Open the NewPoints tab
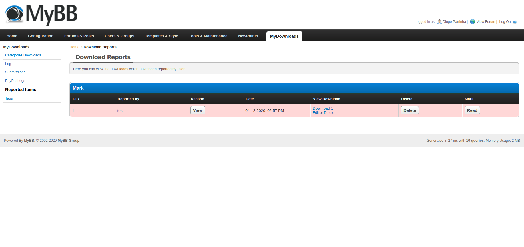 248,36
